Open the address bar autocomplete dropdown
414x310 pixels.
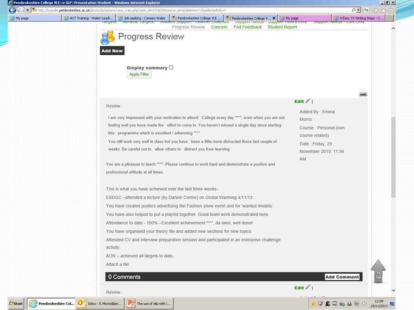(x=358, y=10)
